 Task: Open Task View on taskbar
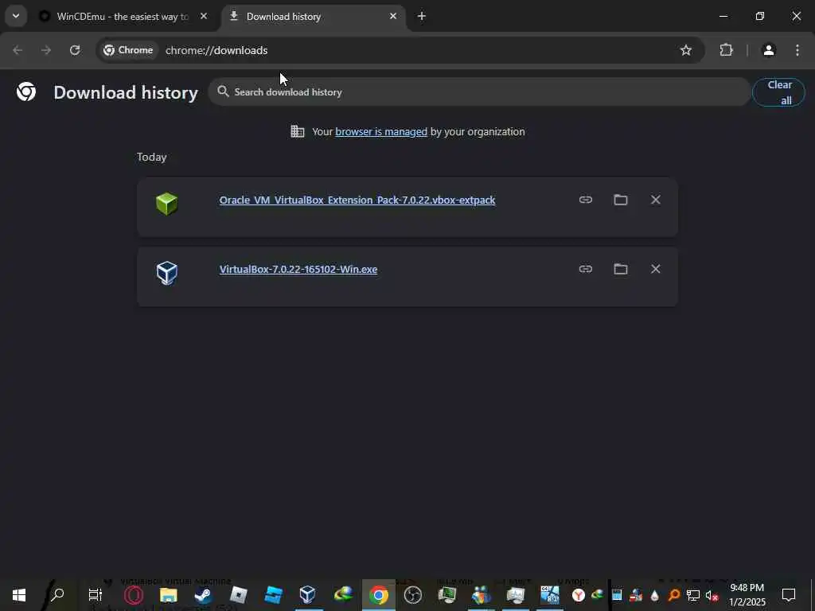[96, 595]
